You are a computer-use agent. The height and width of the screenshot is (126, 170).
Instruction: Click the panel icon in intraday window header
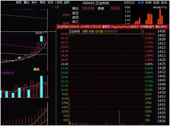142,31
